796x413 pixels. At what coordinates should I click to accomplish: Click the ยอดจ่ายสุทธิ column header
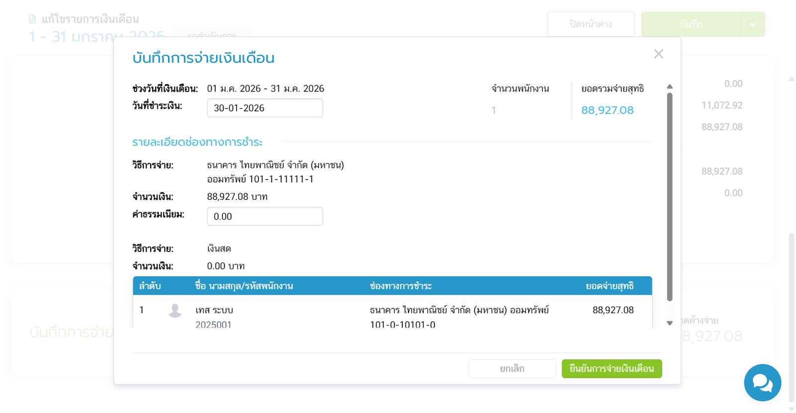tap(609, 286)
